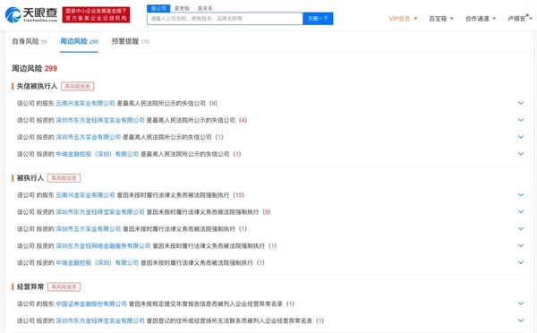The image size is (537, 333).
Task: Expand 云南兴龙实业 失信公司 row with count 9
Action: click(521, 103)
